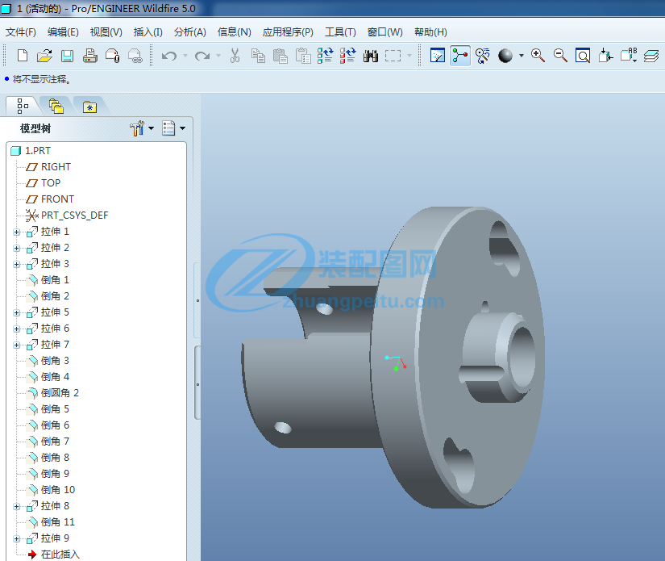Open model tree show dropdown

click(173, 128)
